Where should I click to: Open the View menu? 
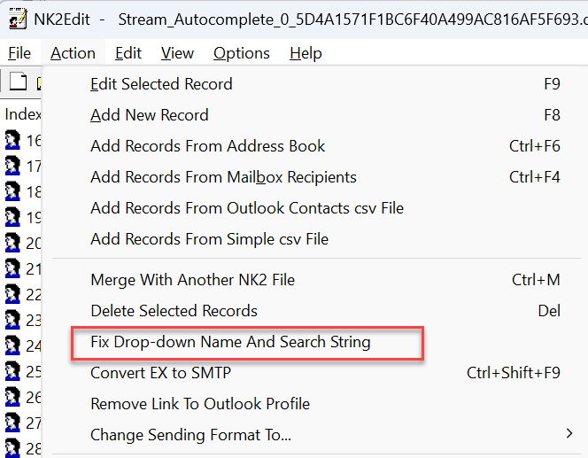177,53
